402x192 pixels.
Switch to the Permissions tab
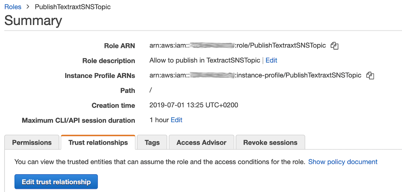32,142
